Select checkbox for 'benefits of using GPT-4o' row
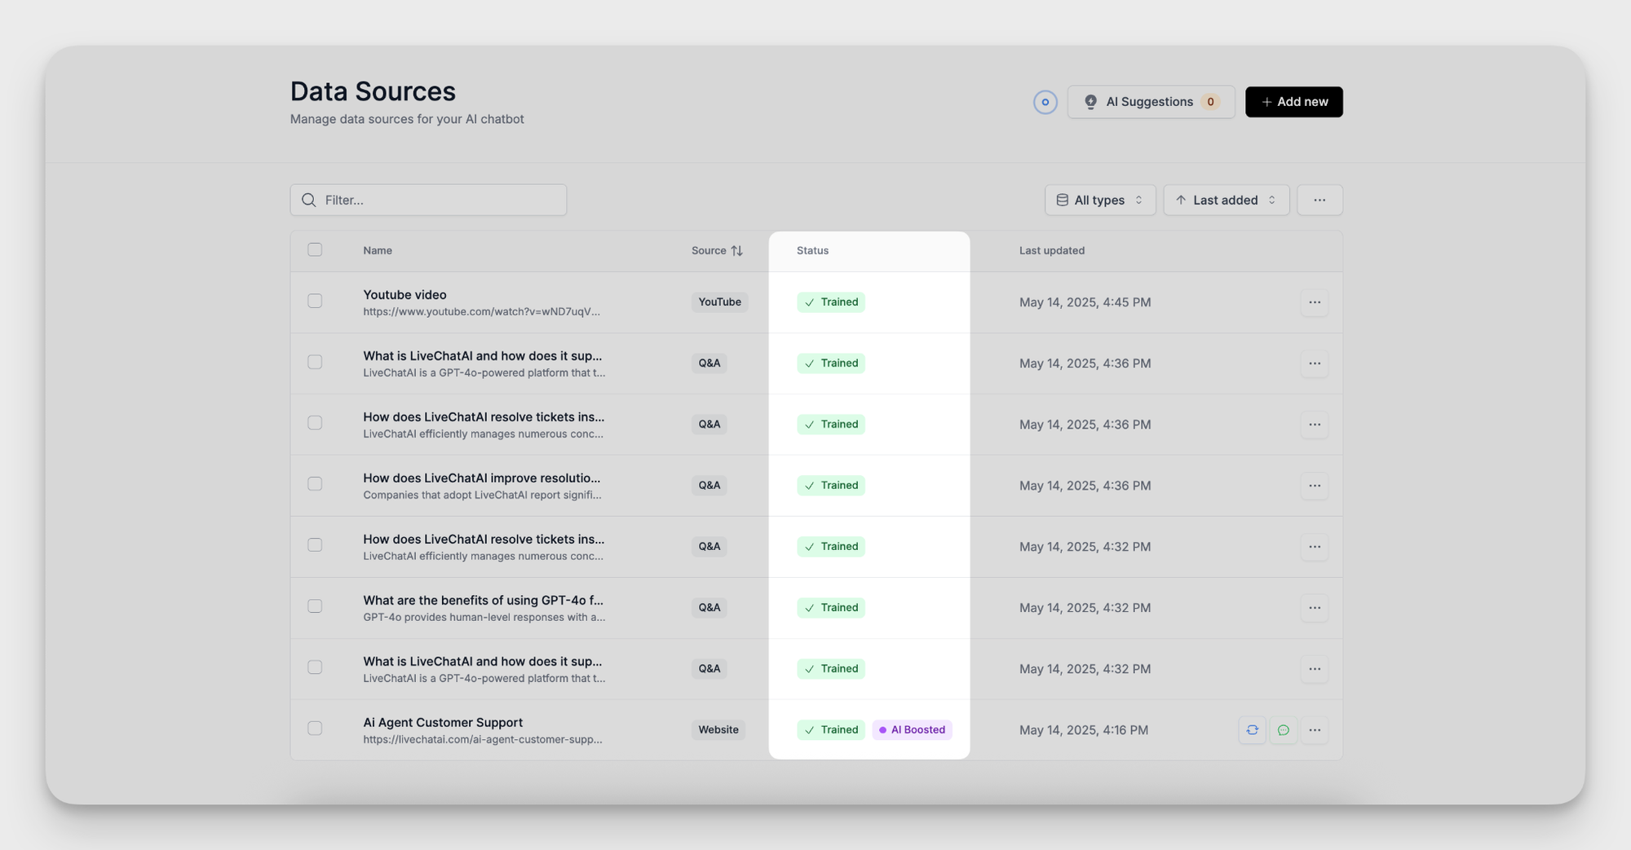 click(315, 606)
